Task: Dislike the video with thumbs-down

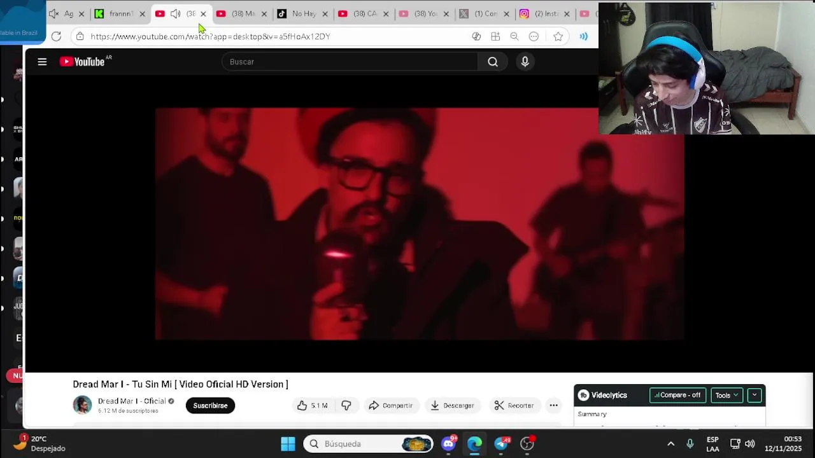Action: pos(346,405)
